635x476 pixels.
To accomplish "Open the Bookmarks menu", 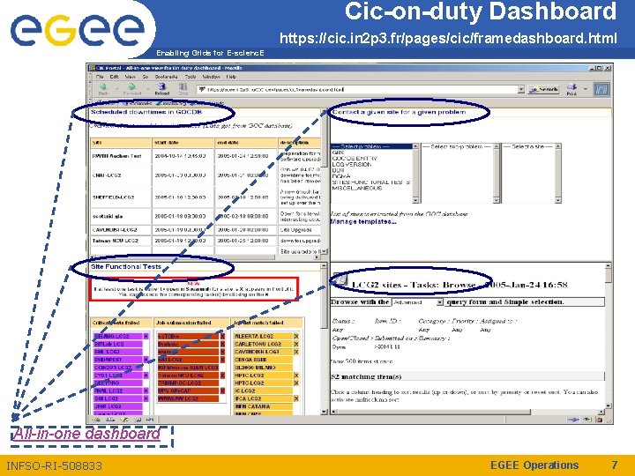I will pyautogui.click(x=166, y=77).
